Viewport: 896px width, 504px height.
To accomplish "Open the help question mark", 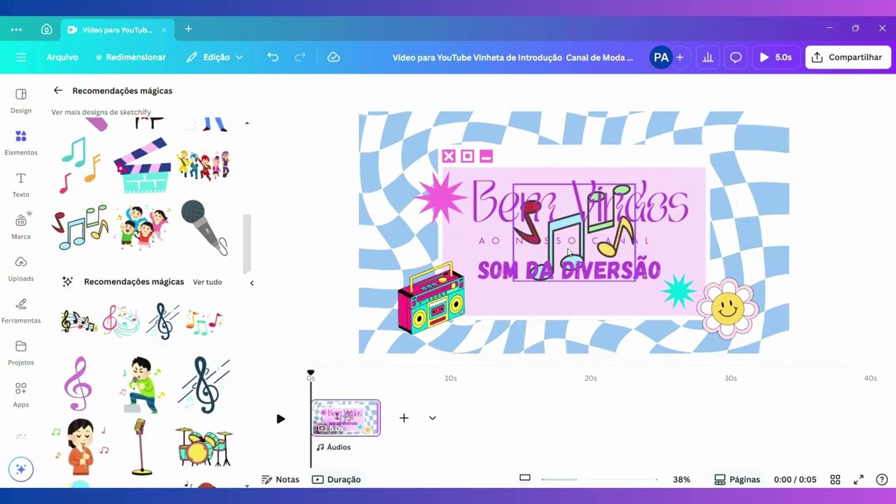I will pos(882,479).
